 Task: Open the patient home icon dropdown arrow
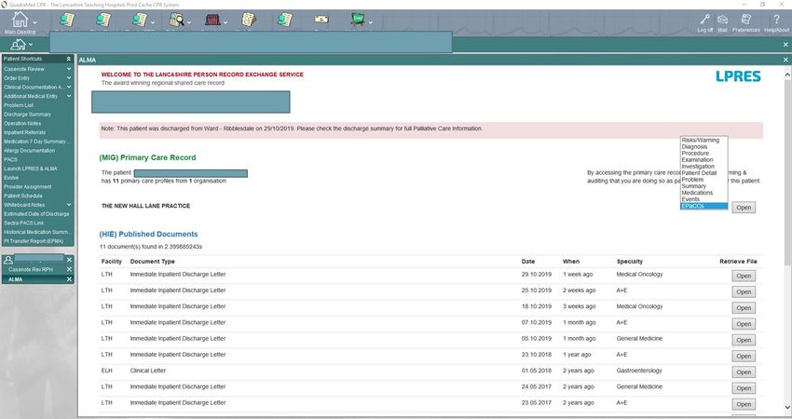(x=31, y=45)
